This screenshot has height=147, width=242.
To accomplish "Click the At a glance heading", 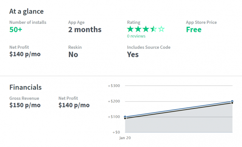I will 26,11.
